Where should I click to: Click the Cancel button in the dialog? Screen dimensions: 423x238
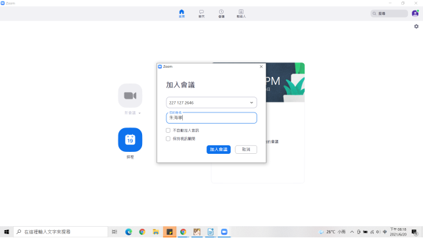pyautogui.click(x=246, y=149)
